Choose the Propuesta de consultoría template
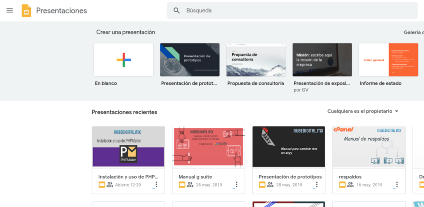This screenshot has width=424, height=207. (x=256, y=60)
